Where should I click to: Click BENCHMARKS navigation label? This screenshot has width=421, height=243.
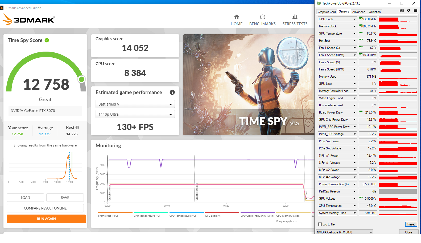coord(262,24)
